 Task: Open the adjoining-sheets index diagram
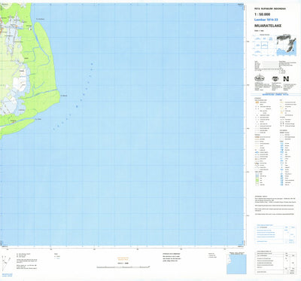[264, 45]
